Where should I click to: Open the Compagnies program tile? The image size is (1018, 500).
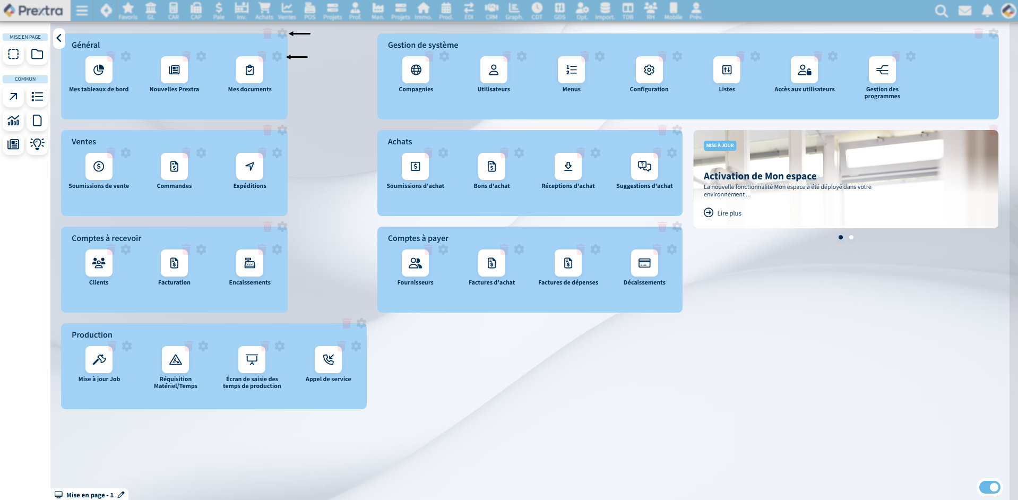point(416,70)
